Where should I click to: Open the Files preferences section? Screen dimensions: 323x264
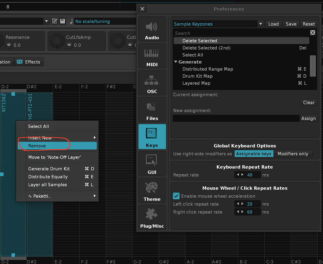point(152,110)
